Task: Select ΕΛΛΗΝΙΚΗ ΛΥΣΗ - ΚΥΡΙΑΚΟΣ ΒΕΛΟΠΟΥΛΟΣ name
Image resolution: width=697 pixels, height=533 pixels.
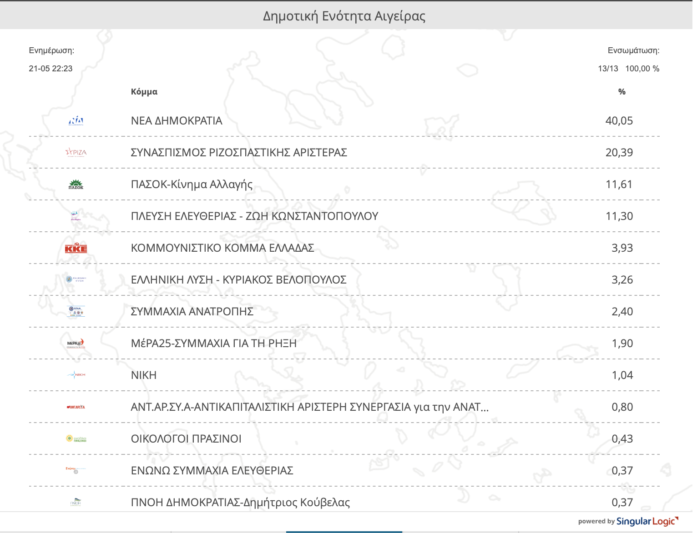Action: point(238,280)
